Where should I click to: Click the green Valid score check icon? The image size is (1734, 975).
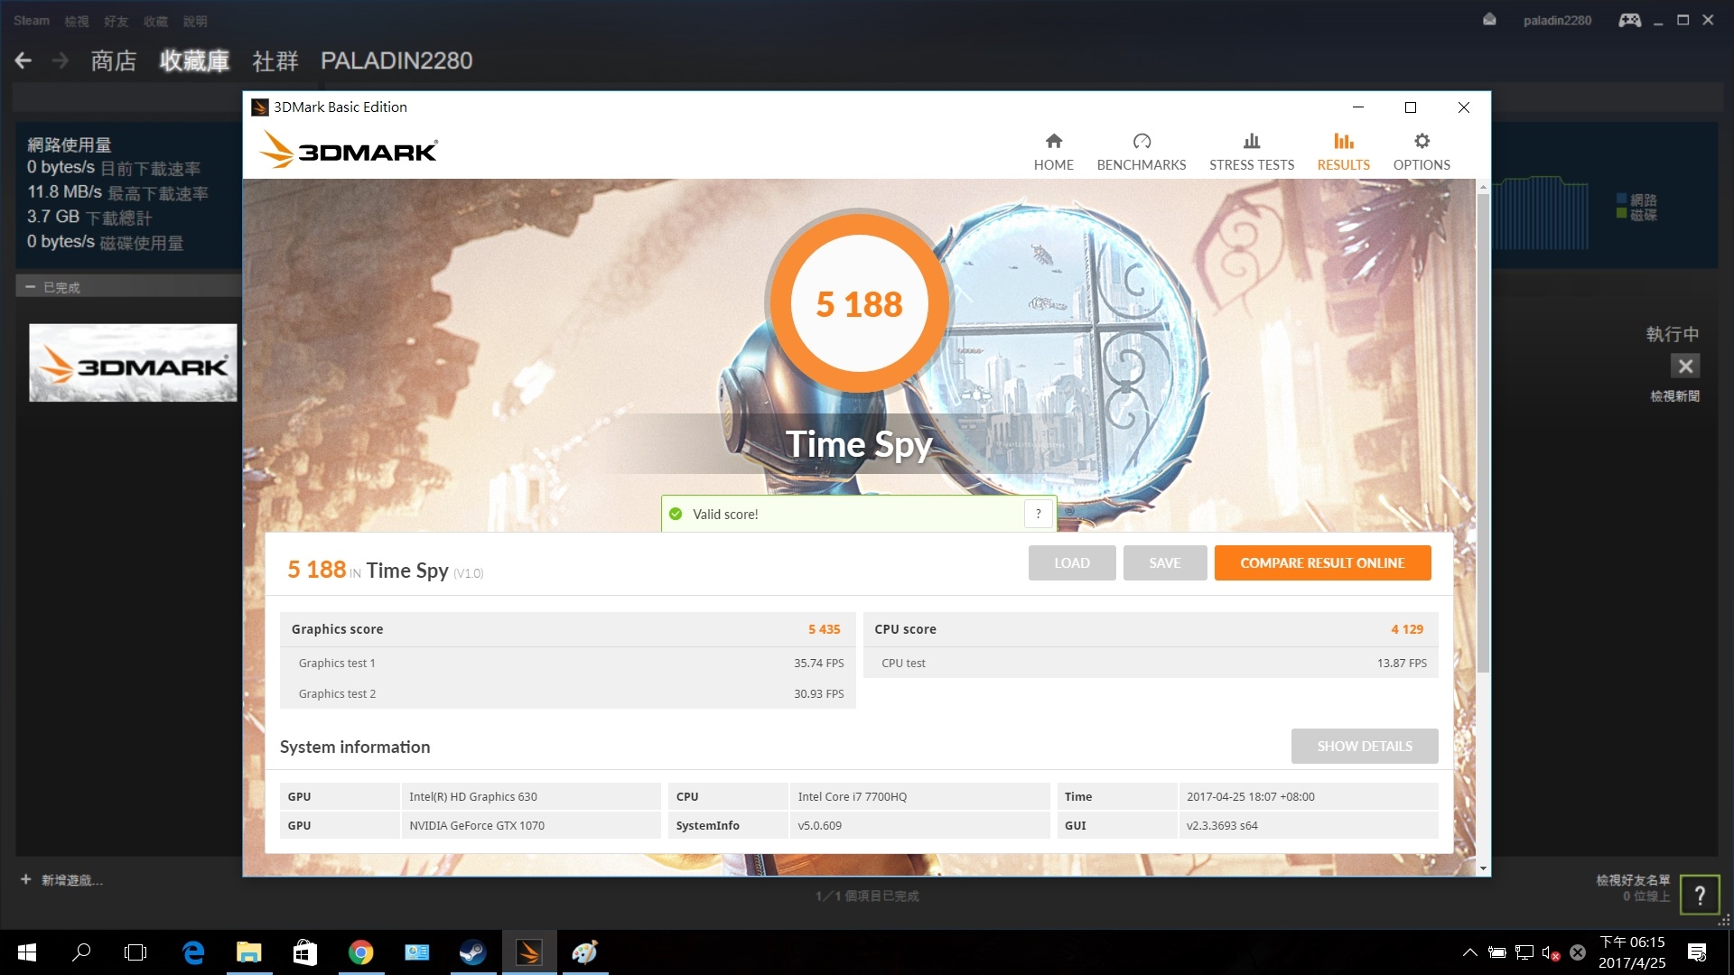(676, 514)
